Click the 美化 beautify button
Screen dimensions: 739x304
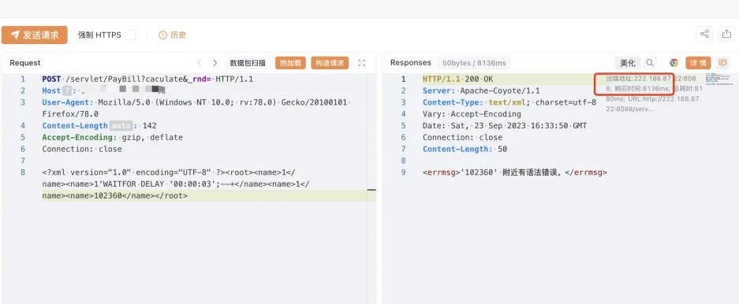628,63
